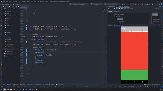163x91 pixels.
Task: Open the device selector dropdown
Action: (x=79, y=4)
